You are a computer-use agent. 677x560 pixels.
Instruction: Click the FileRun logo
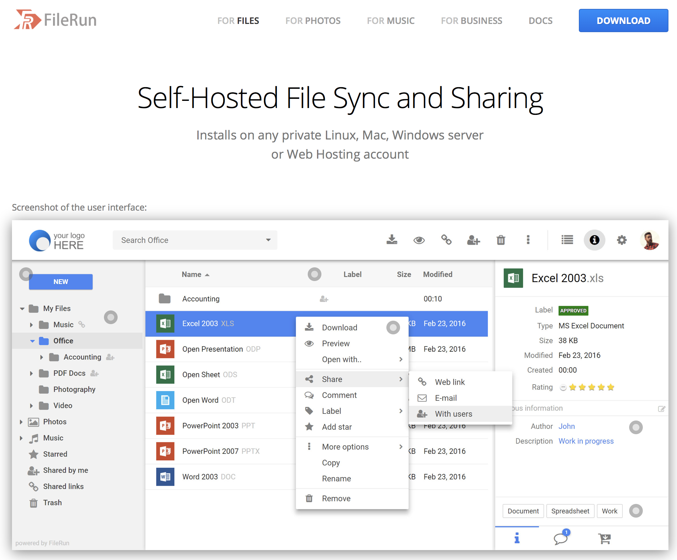(x=55, y=20)
